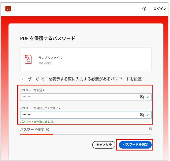Image resolution: width=170 pixels, height=161 pixels.
Task: Click the red PDF file icon
Action: (x=28, y=60)
